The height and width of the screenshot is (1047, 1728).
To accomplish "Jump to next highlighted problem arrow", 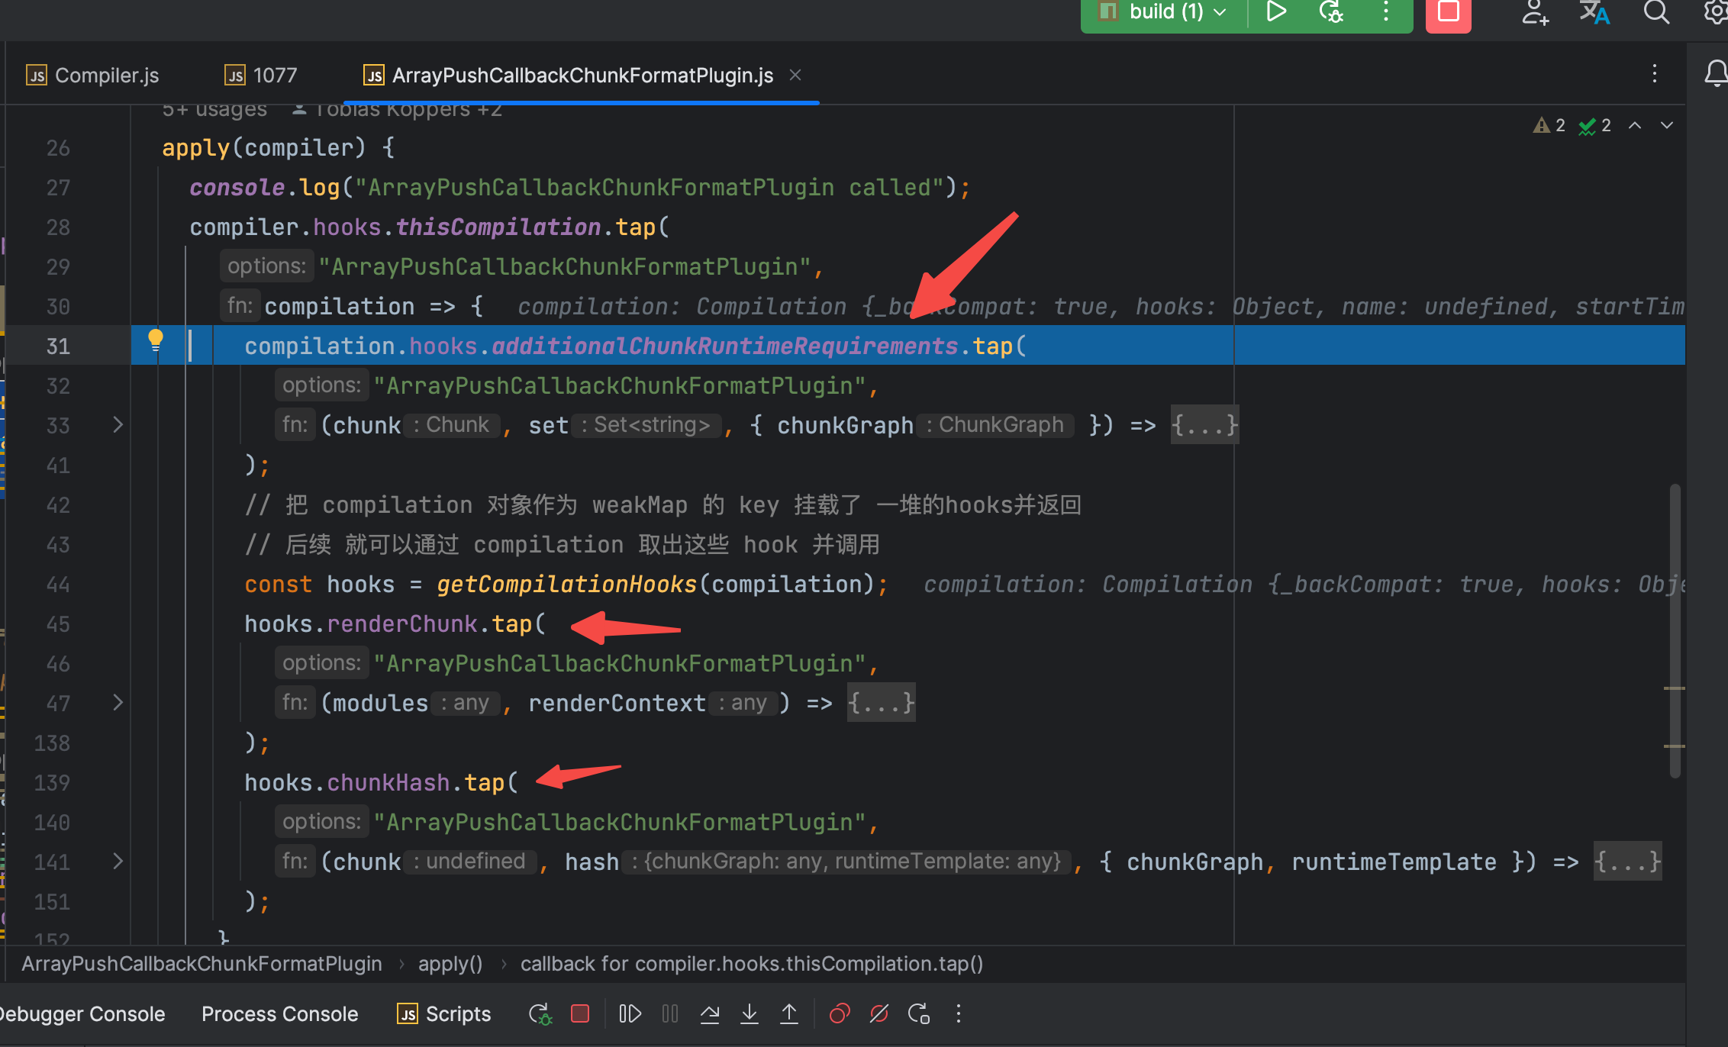I will click(1667, 125).
